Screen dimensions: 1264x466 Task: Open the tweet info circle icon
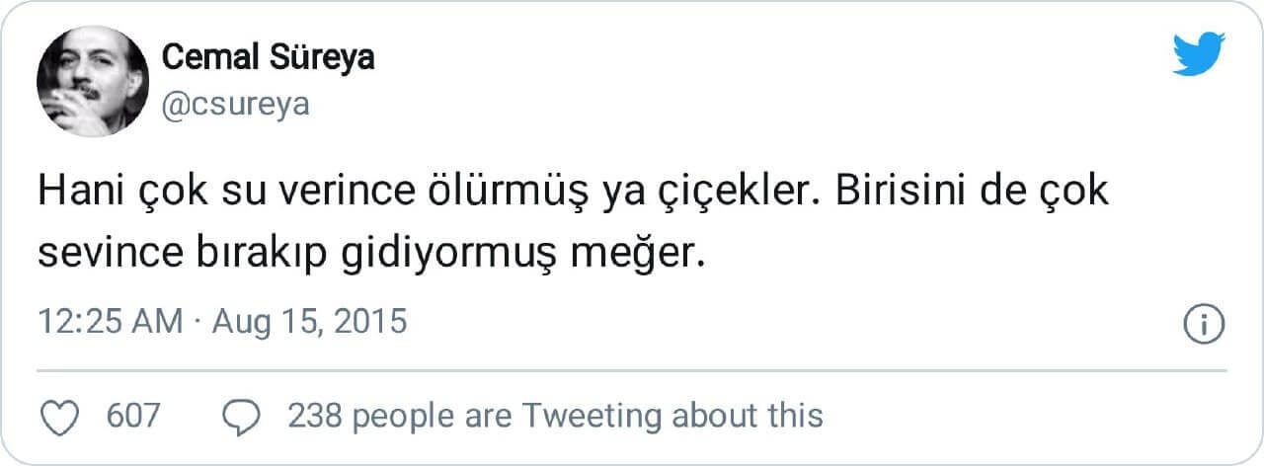tap(1203, 324)
